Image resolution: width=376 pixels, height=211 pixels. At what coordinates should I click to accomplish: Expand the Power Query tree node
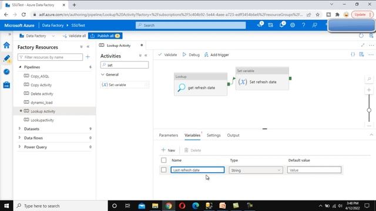[20, 147]
